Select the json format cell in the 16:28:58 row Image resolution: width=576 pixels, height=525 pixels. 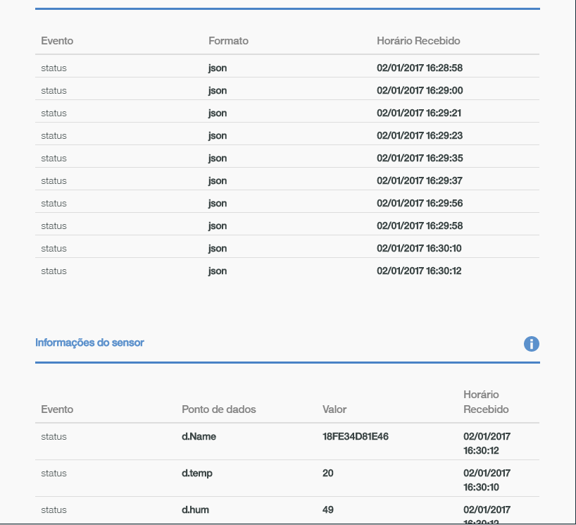tap(218, 68)
